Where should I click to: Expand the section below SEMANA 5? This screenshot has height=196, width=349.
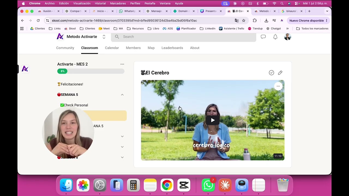point(122,136)
